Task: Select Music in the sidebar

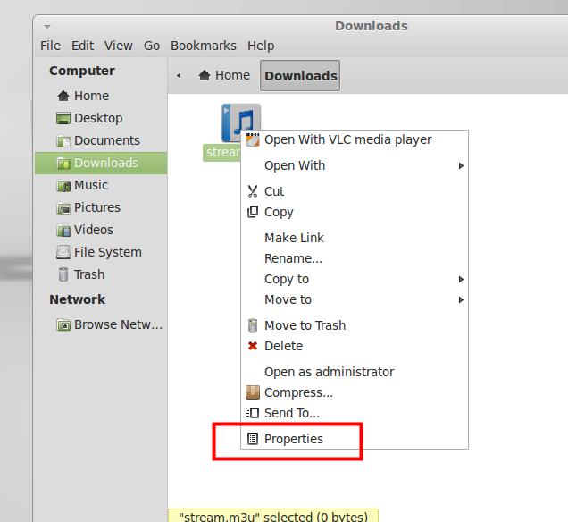Action: tap(101, 185)
